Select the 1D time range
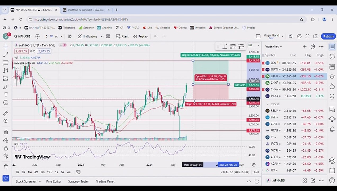 [x=17, y=172]
